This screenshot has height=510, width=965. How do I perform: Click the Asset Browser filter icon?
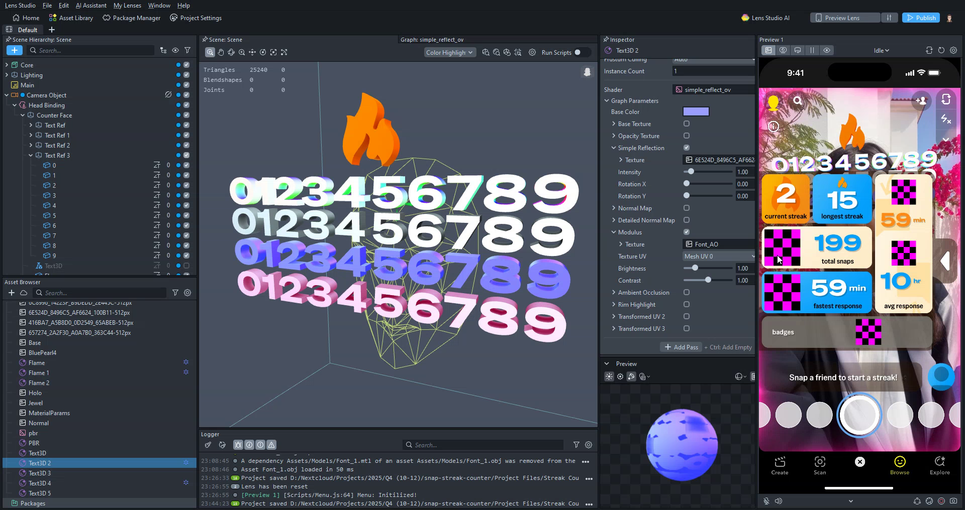tap(175, 293)
